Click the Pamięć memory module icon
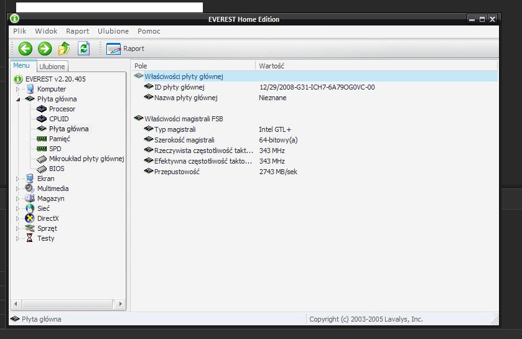 coord(42,139)
